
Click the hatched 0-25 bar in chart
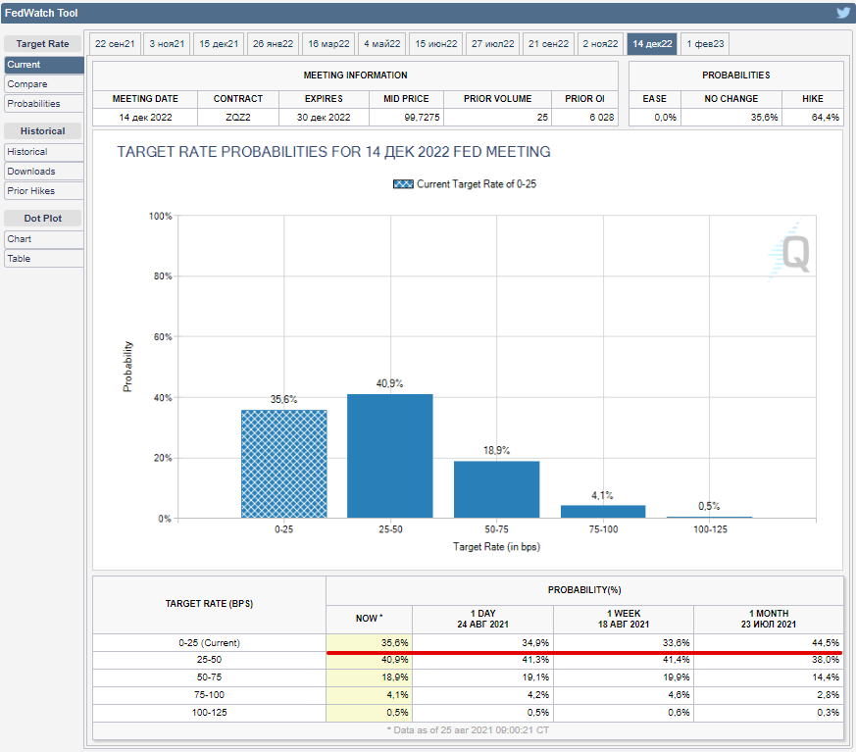[284, 464]
